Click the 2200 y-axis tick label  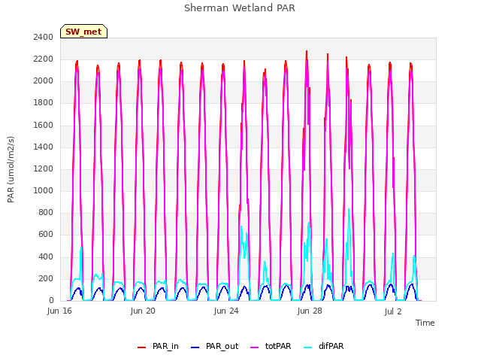(x=44, y=59)
